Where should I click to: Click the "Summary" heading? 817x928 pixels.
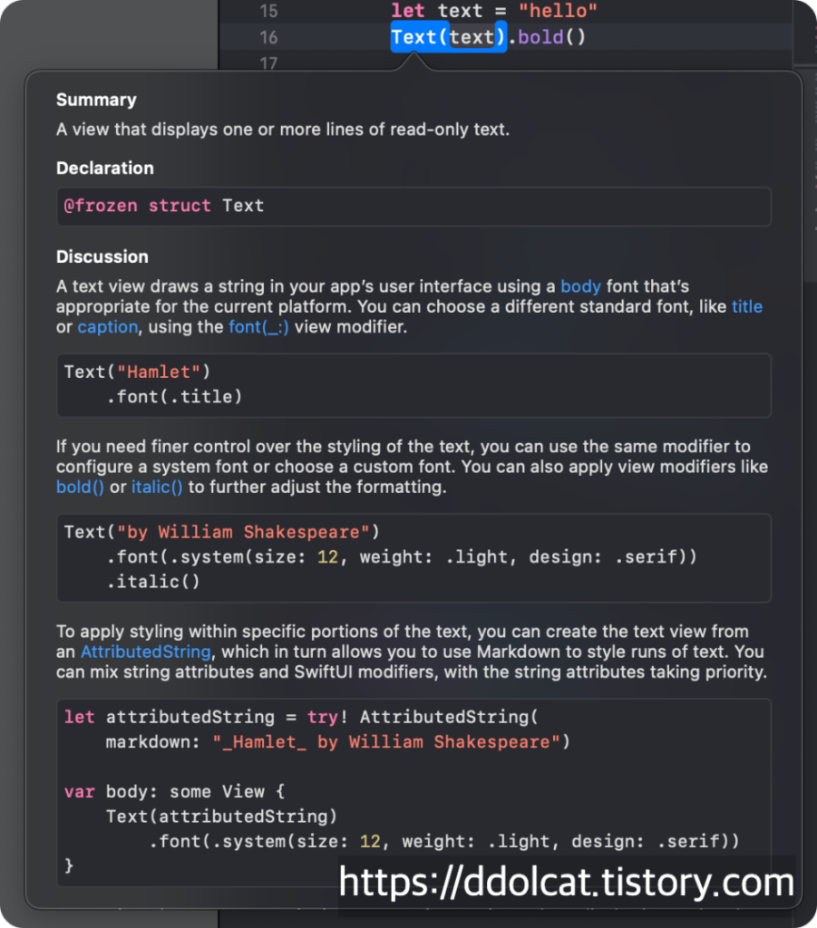point(96,100)
